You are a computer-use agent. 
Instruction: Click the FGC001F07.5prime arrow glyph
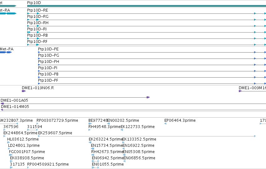point(11,155)
